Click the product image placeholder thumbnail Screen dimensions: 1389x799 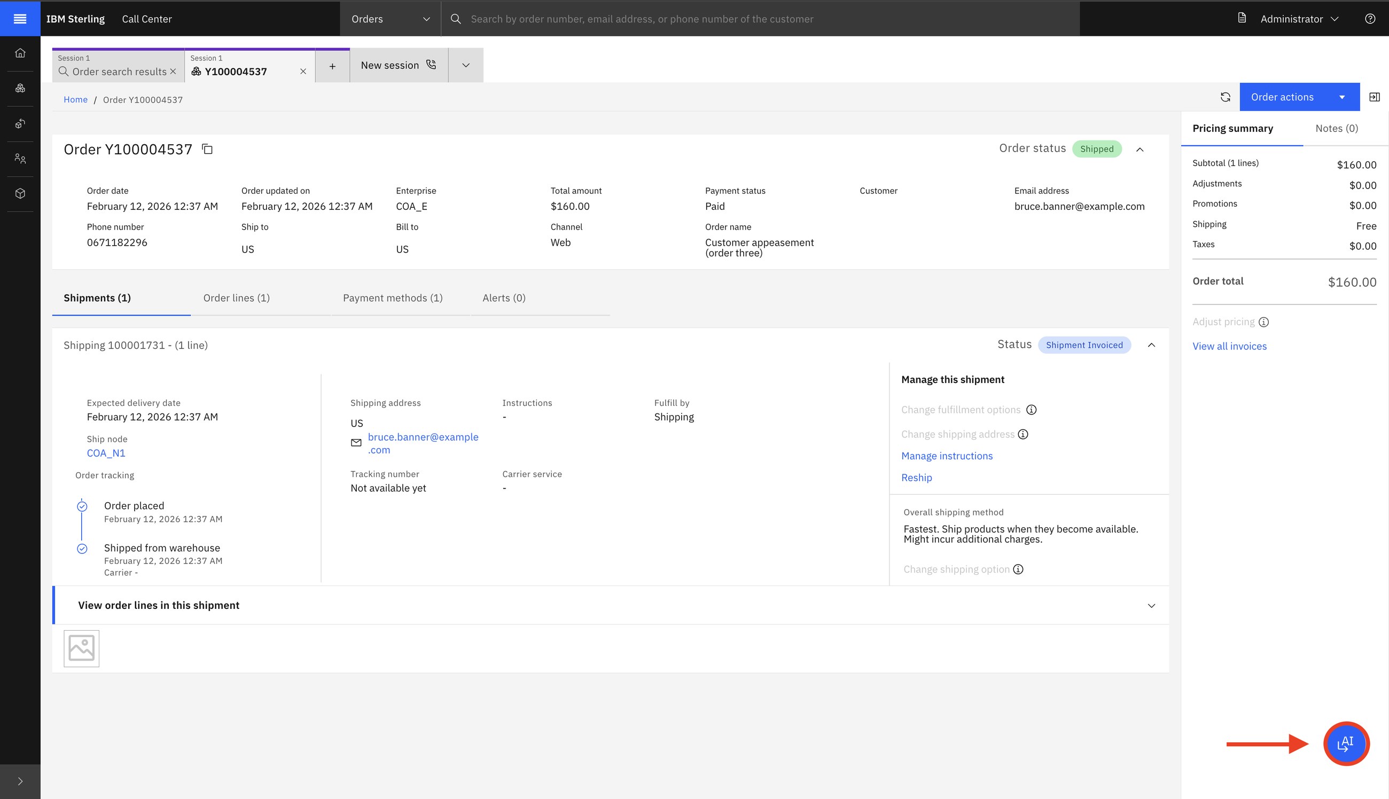click(81, 648)
